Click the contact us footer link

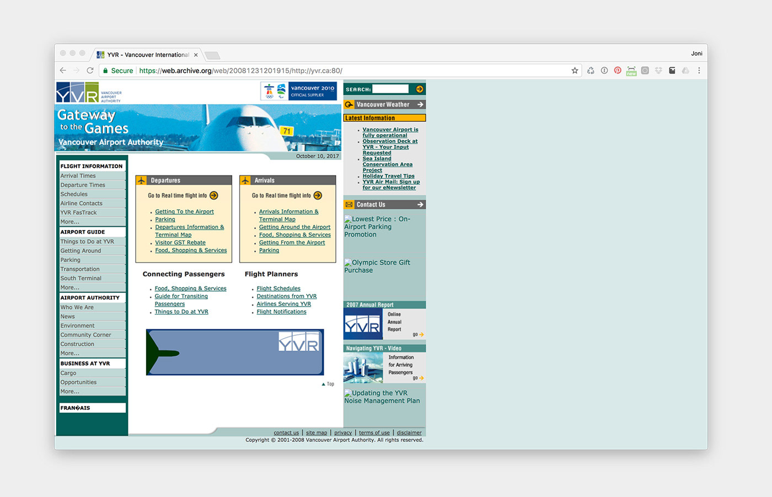(x=286, y=433)
